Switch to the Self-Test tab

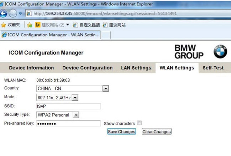(213, 68)
